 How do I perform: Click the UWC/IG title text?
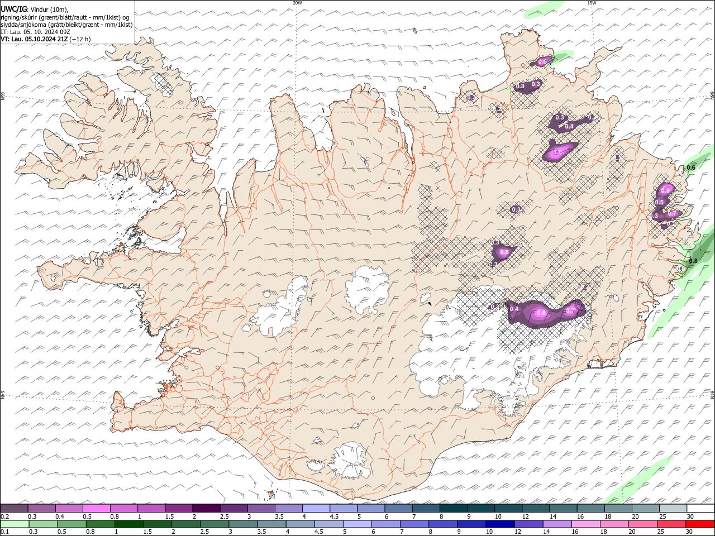13,9
